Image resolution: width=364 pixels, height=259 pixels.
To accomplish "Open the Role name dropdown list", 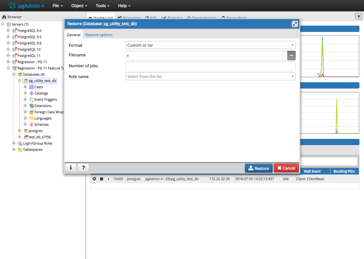I will [210, 76].
